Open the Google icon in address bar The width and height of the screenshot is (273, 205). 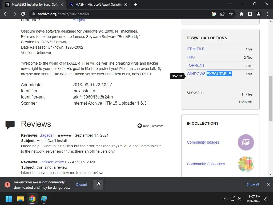(x=214, y=14)
